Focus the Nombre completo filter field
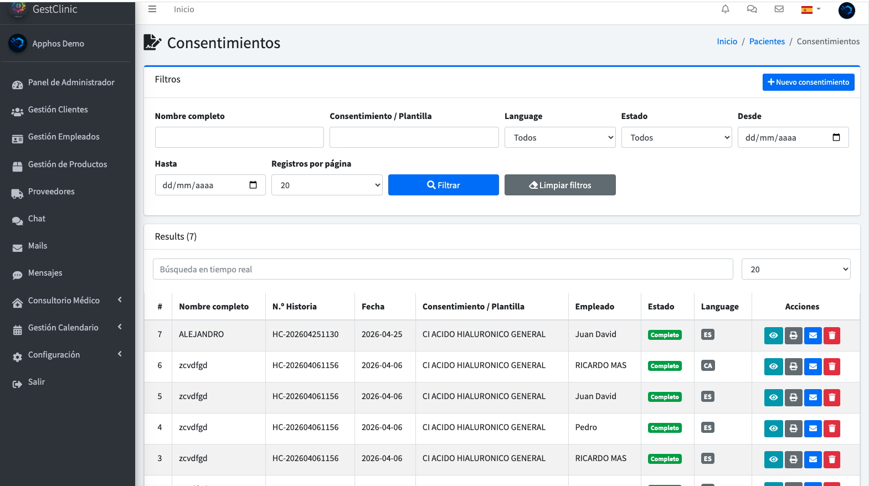 [x=239, y=137]
